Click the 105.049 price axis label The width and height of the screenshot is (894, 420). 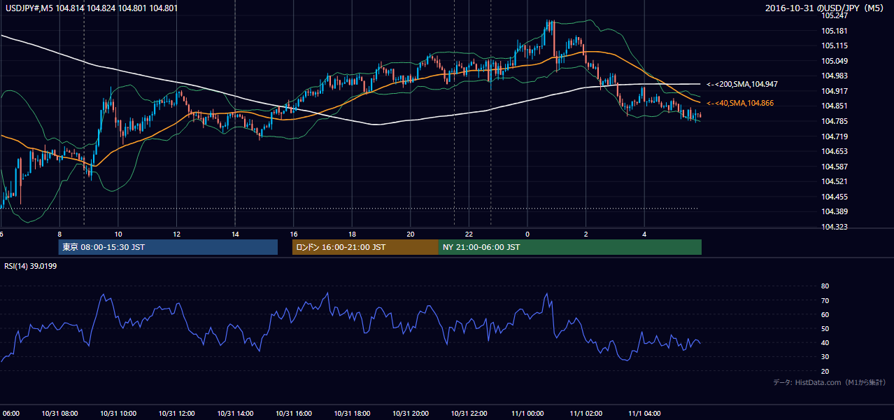coord(834,61)
